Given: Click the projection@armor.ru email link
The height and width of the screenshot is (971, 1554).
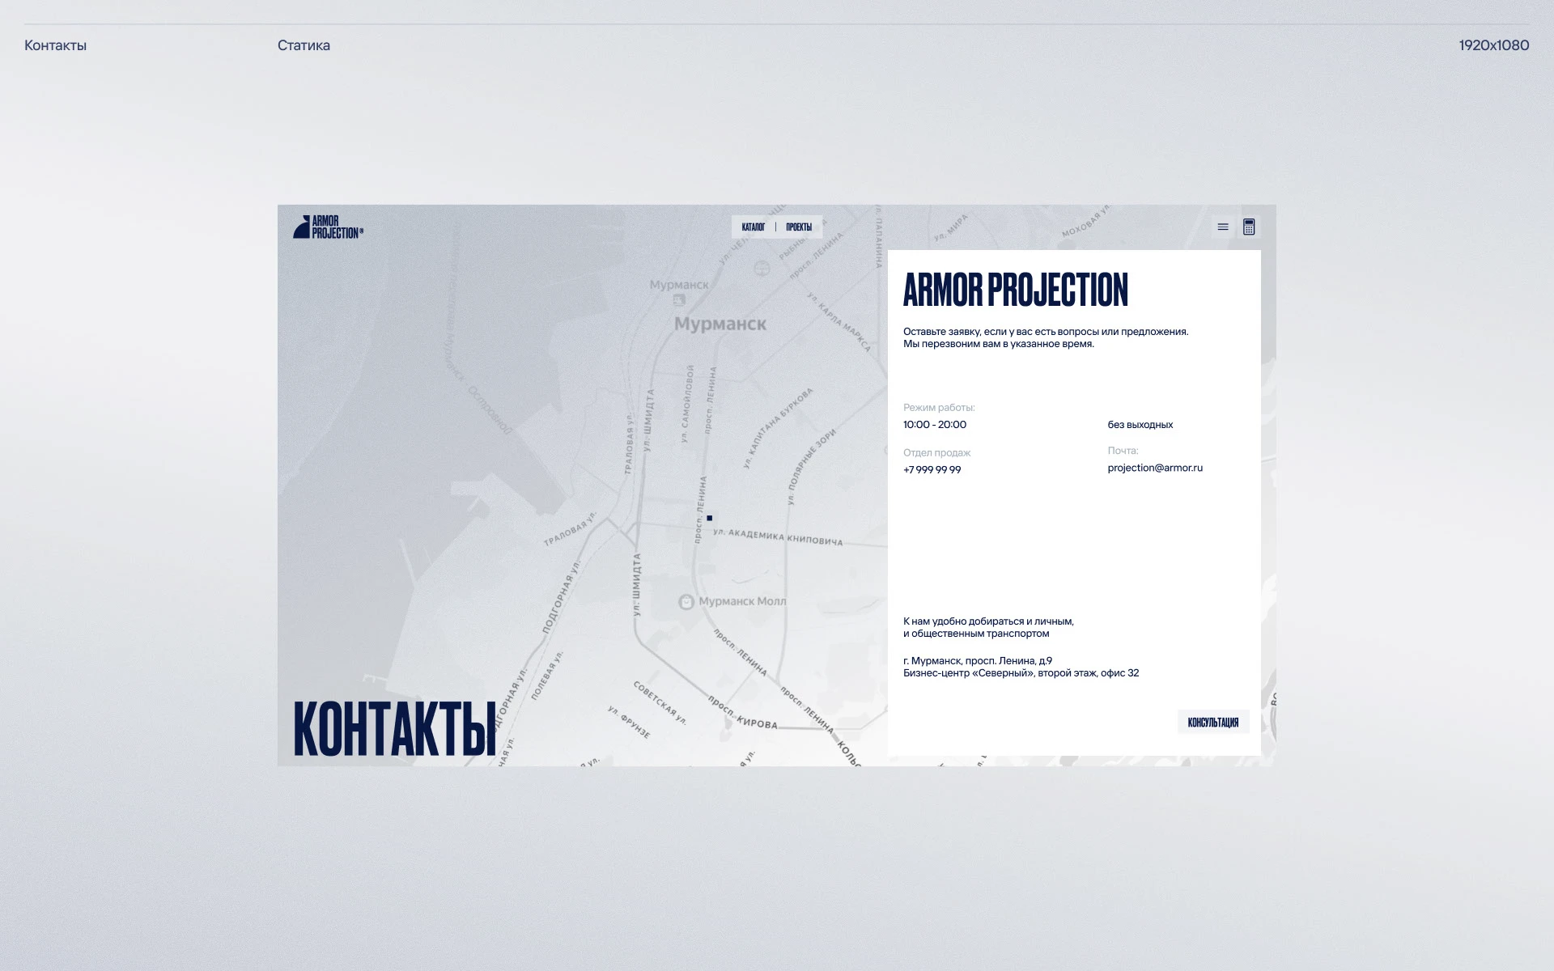Looking at the screenshot, I should [x=1156, y=468].
